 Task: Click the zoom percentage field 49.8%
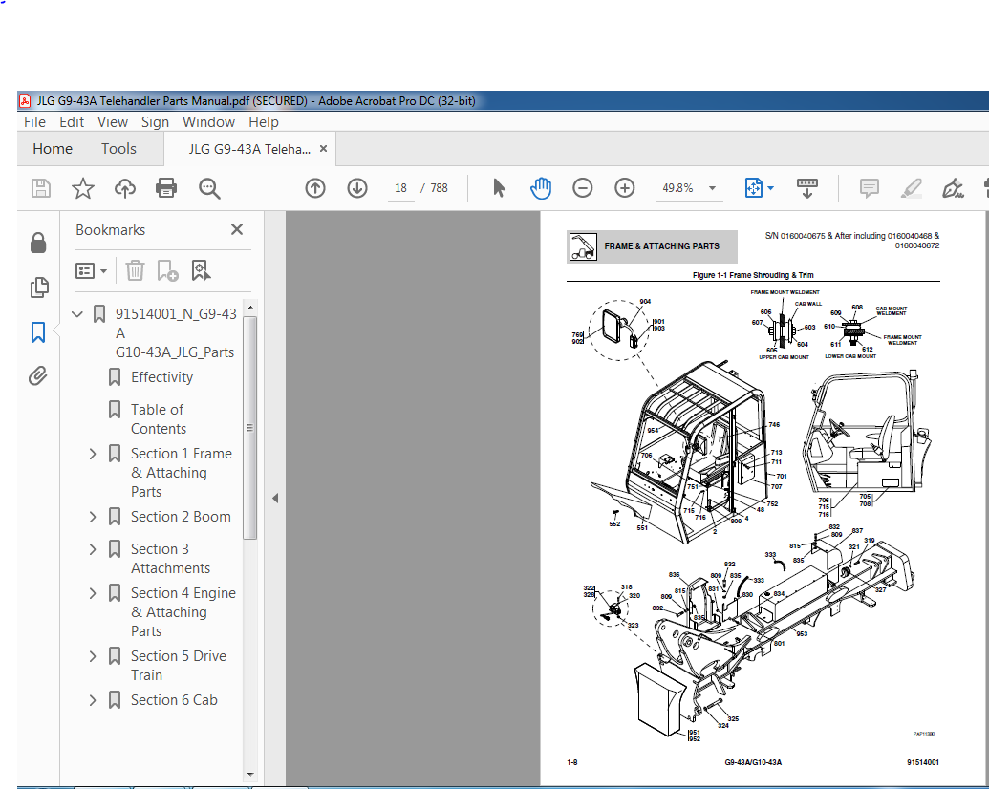point(678,188)
